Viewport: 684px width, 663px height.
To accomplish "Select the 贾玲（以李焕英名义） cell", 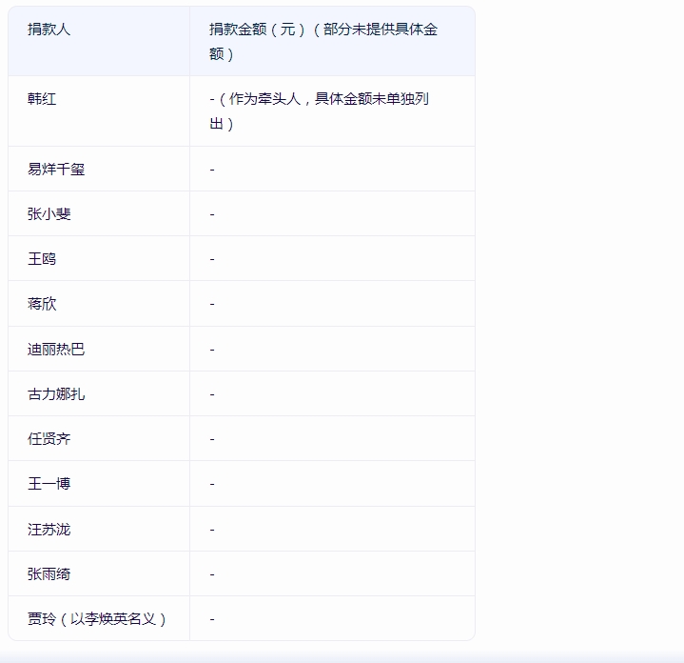I will pos(98,619).
